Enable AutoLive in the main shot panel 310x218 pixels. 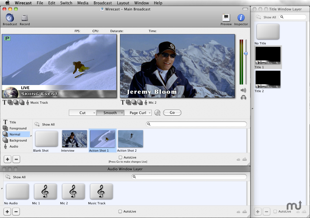pos(120,157)
